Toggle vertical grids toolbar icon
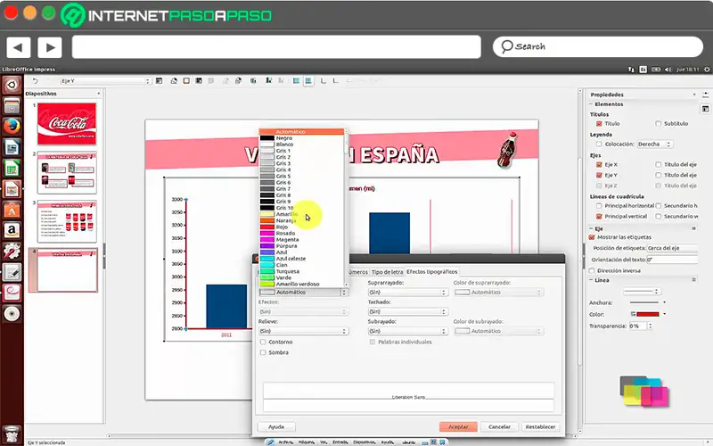The image size is (713, 446). pyautogui.click(x=308, y=81)
